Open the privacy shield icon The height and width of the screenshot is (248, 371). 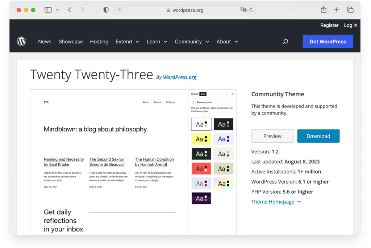(106, 10)
